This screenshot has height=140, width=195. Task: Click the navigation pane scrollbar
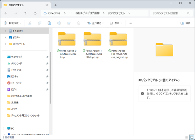tap(51, 78)
